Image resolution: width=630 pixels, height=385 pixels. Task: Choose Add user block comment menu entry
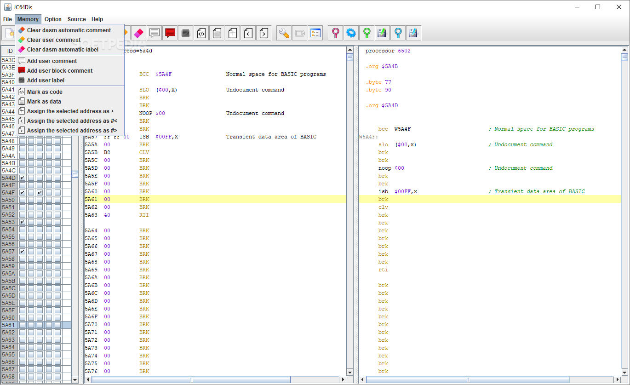pyautogui.click(x=70, y=71)
